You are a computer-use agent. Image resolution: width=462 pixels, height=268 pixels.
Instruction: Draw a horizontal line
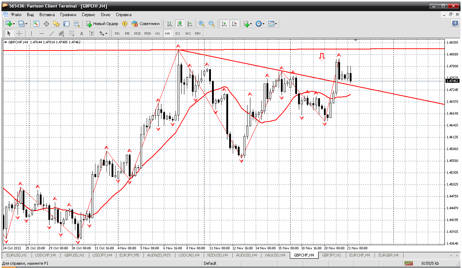41,33
